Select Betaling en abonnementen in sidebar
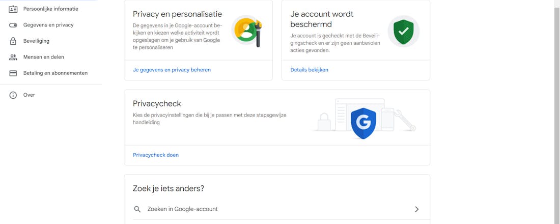Image resolution: width=560 pixels, height=224 pixels. 55,73
